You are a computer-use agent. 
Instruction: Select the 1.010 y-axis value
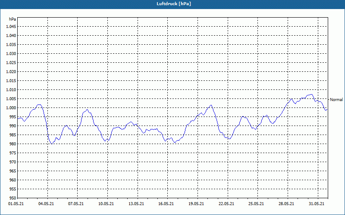11,90
